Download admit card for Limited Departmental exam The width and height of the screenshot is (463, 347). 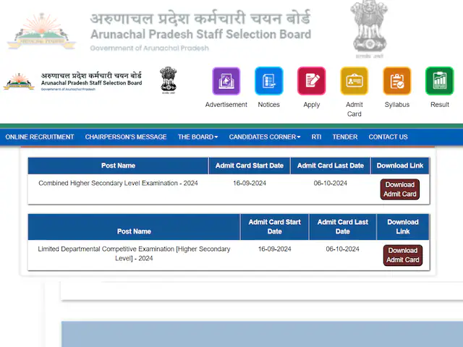pos(403,255)
